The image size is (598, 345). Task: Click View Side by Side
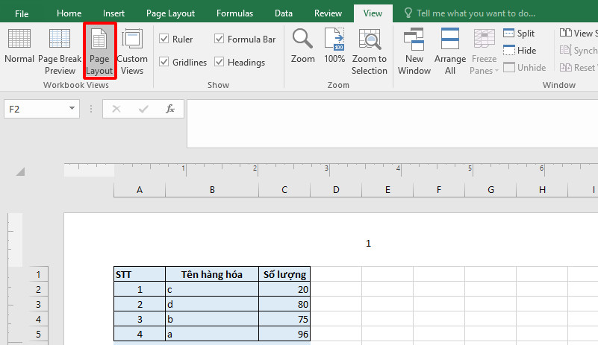578,33
